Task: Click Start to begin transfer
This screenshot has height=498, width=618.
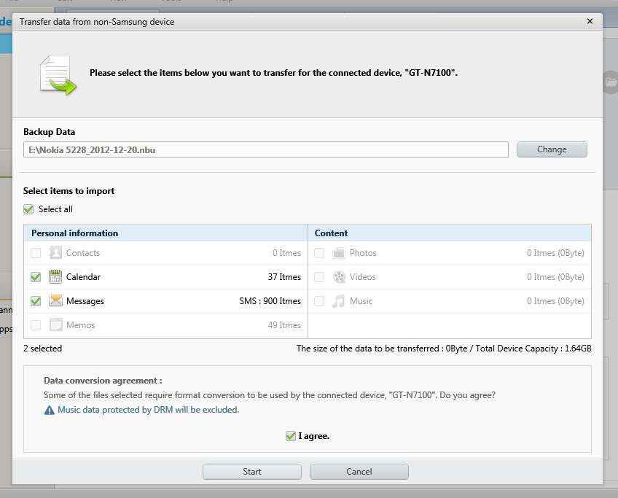Action: pos(252,472)
